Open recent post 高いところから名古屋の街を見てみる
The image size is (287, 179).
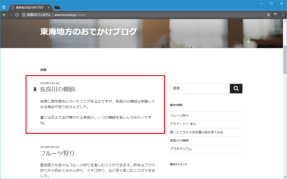[196, 132]
